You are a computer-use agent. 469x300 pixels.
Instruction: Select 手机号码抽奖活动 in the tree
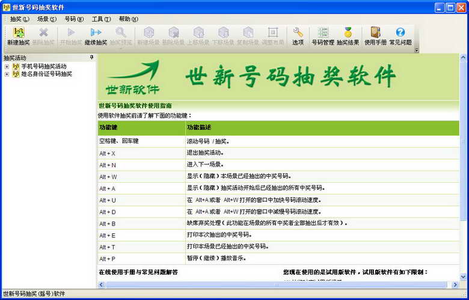click(44, 66)
